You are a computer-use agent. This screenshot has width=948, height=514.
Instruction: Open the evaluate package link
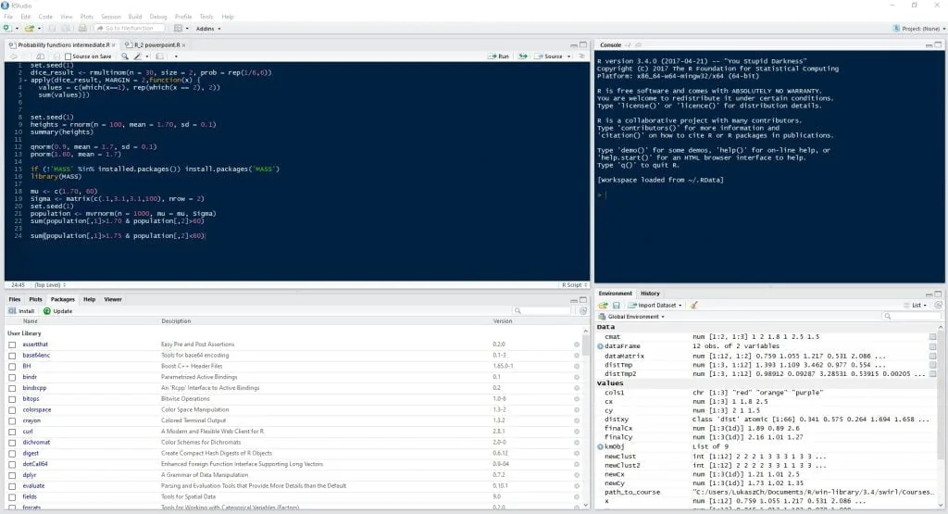coord(33,486)
